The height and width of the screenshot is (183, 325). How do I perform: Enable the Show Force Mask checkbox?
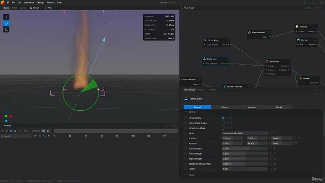point(223,128)
